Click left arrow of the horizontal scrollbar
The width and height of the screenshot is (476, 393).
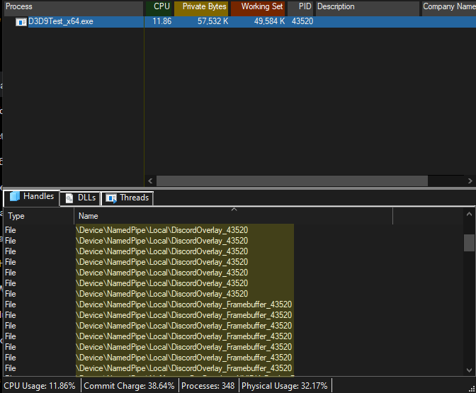click(149, 181)
